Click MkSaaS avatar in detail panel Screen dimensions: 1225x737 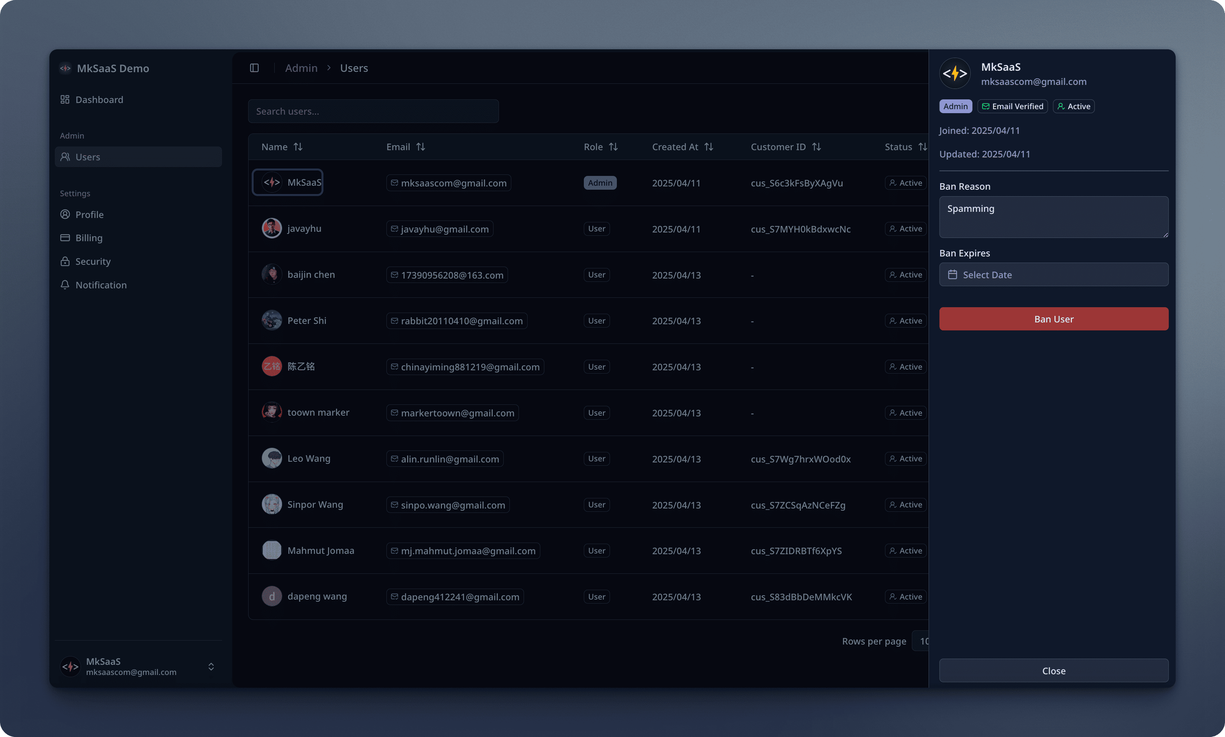[x=955, y=74]
